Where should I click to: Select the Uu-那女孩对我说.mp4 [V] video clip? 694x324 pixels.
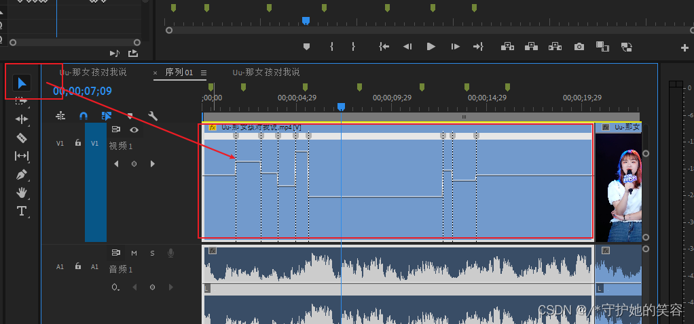(x=397, y=181)
